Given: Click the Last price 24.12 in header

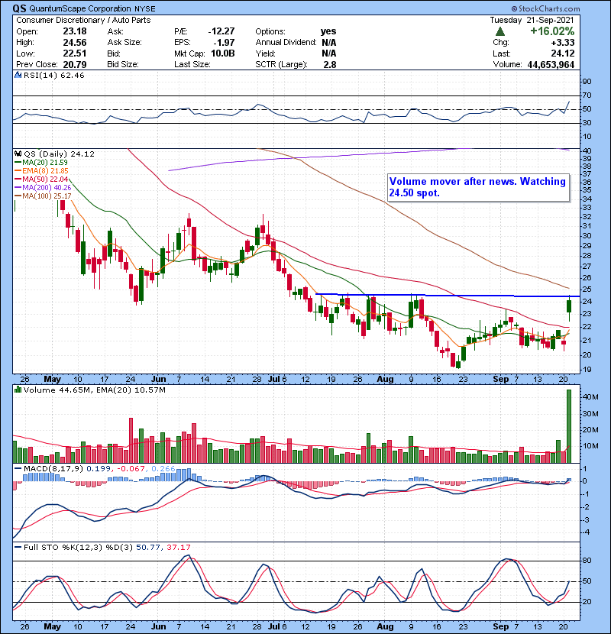Looking at the screenshot, I should coord(562,53).
